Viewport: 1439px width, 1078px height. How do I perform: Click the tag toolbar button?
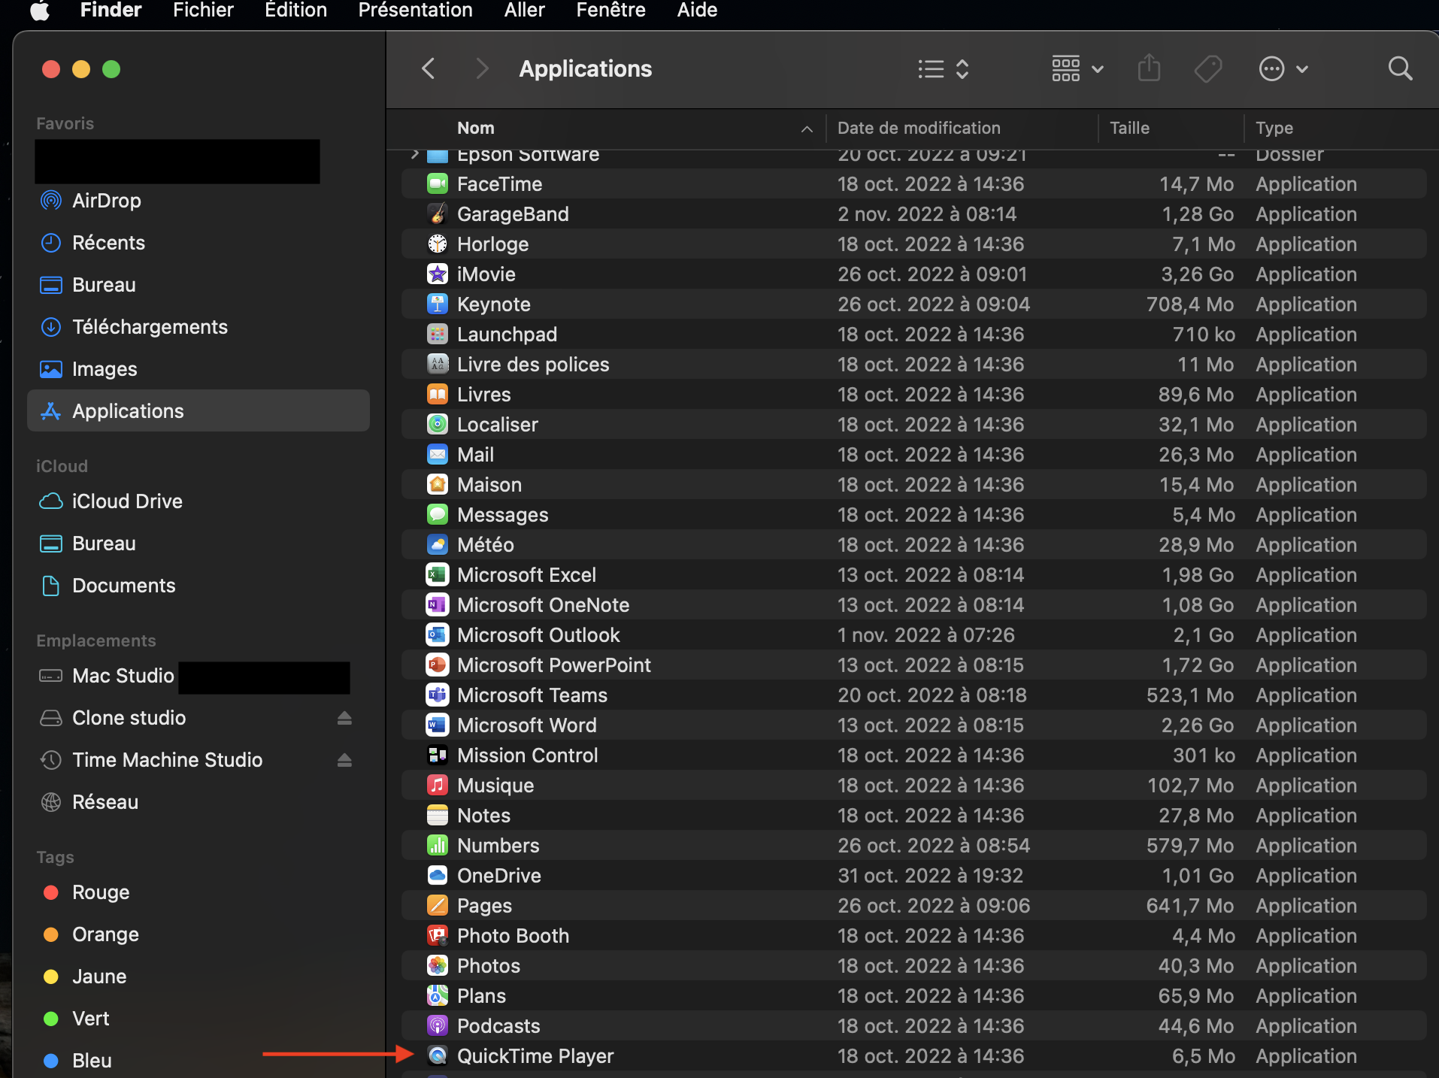point(1208,69)
